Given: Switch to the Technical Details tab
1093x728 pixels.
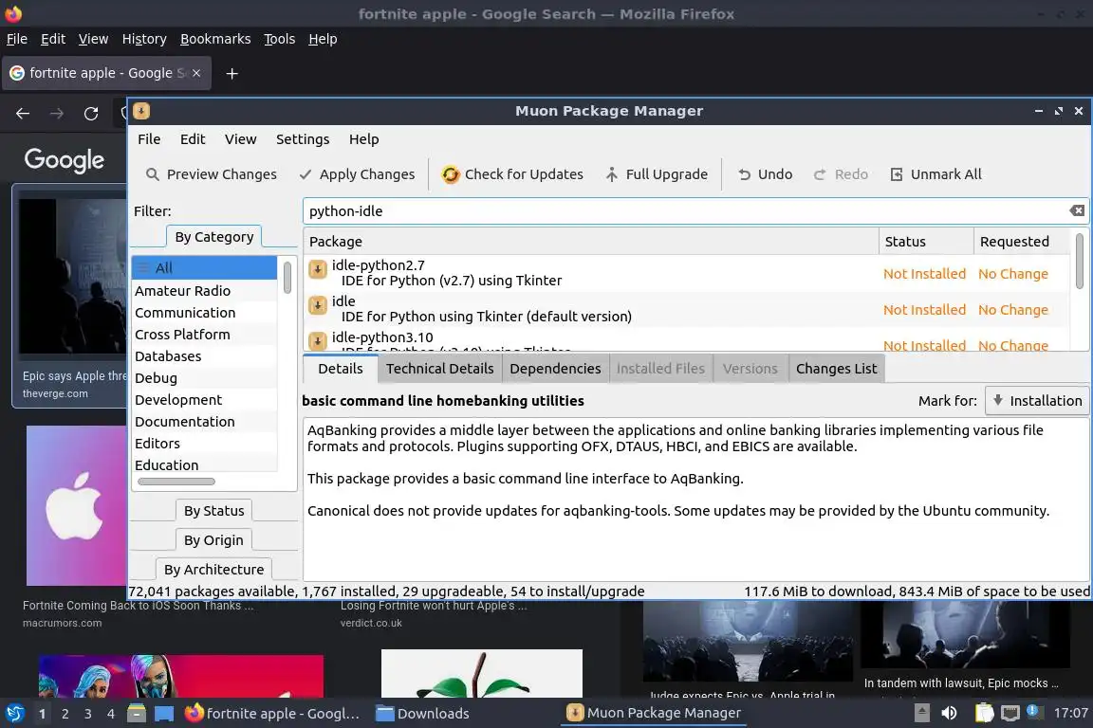Looking at the screenshot, I should (440, 369).
